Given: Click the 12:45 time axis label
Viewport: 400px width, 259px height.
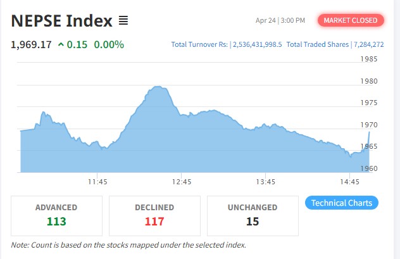Looking at the screenshot, I should 181,182.
